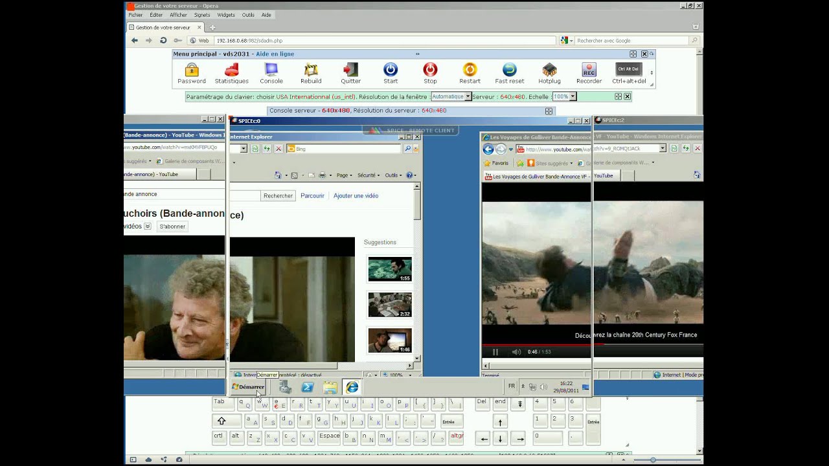
Task: Restart the server using the orange Restart icon
Action: click(470, 73)
